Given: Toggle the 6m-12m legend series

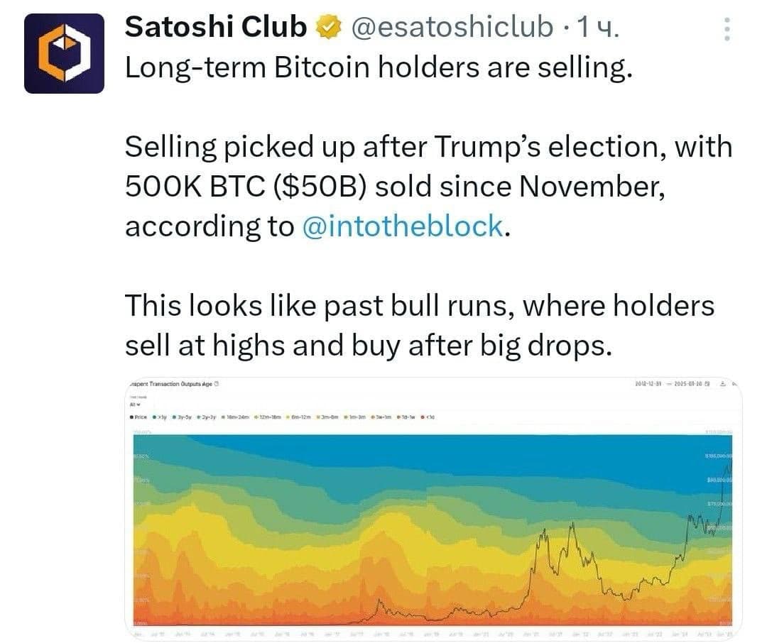Looking at the screenshot, I should click(x=297, y=417).
